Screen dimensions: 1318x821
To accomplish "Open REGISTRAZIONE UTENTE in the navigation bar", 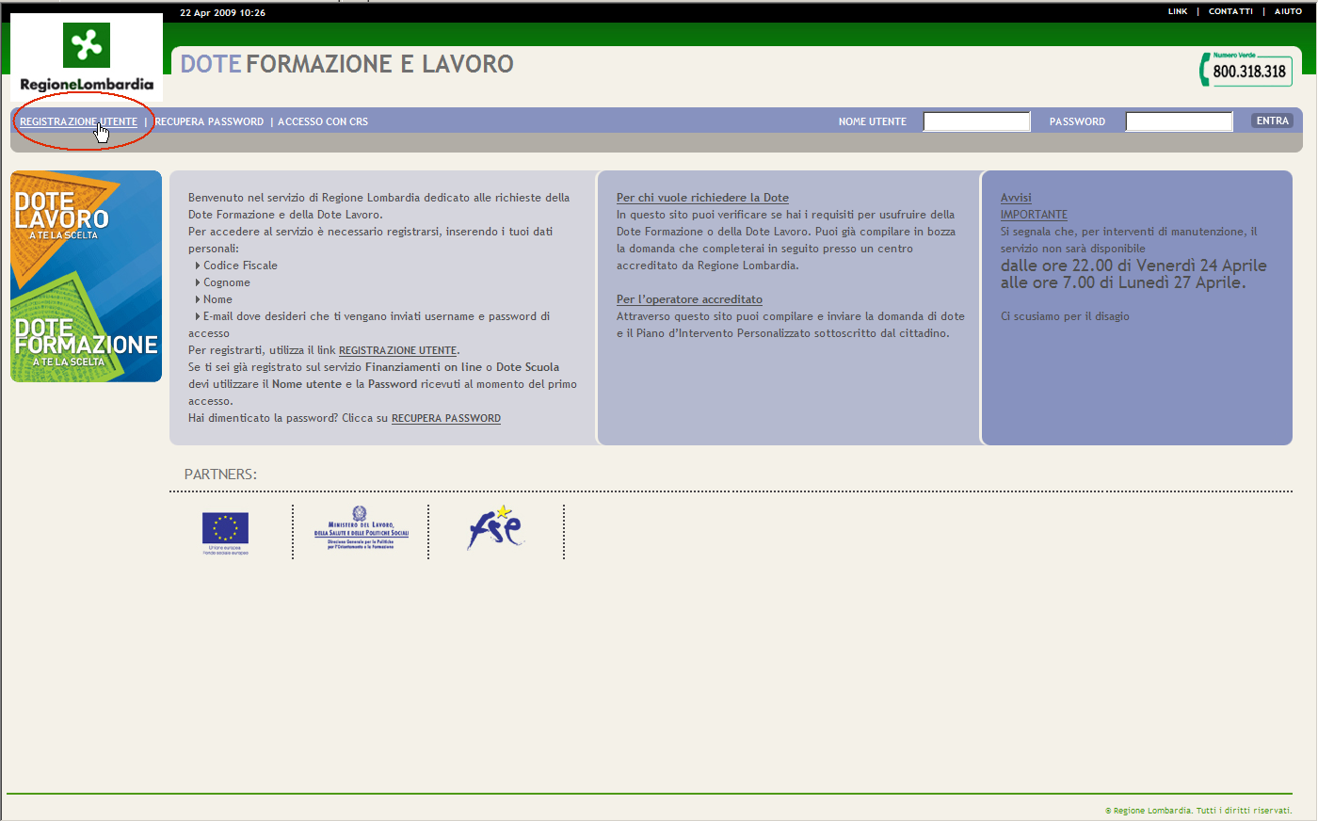I will coord(79,121).
